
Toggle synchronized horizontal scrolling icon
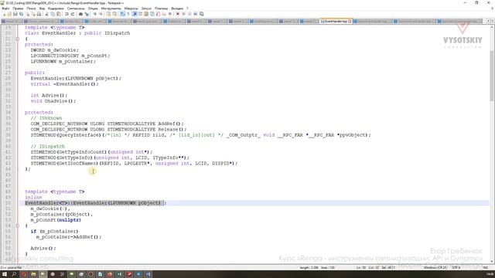pyautogui.click(x=114, y=14)
